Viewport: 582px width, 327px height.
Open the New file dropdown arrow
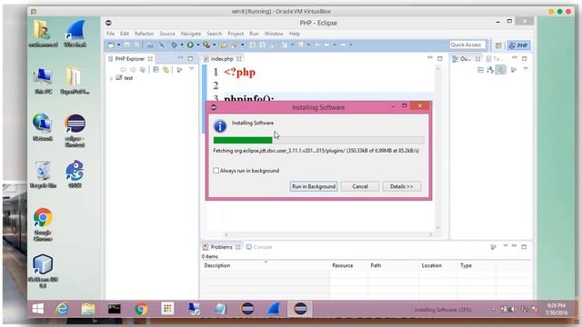[x=119, y=45]
